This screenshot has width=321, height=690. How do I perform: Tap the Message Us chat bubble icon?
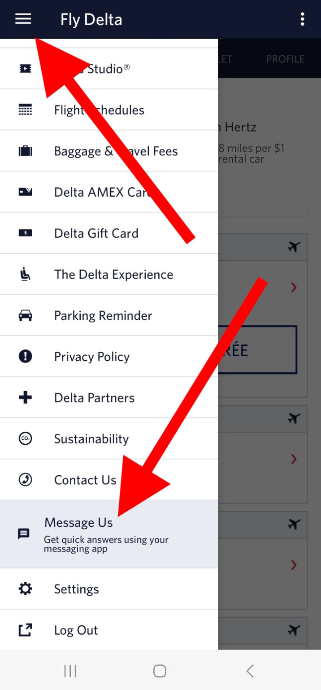click(25, 535)
